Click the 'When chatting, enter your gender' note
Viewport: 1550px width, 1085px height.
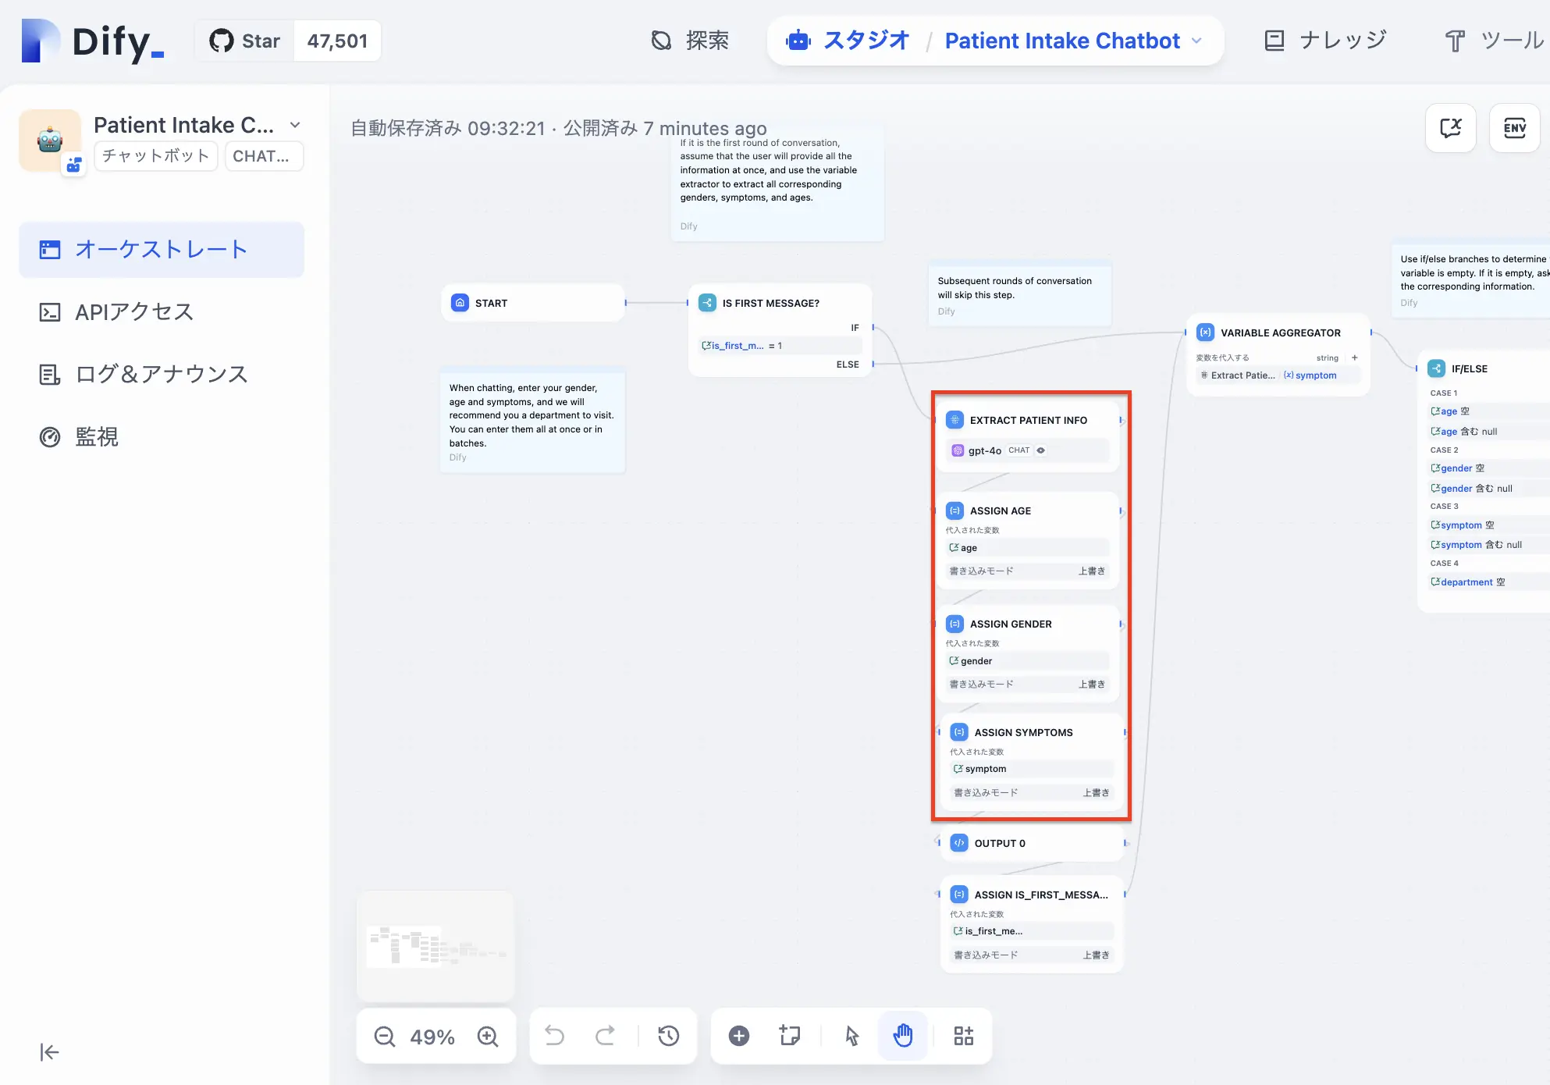pos(532,421)
